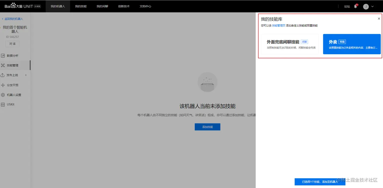
Task: Expand the account dropdown arrow
Action: point(372,7)
